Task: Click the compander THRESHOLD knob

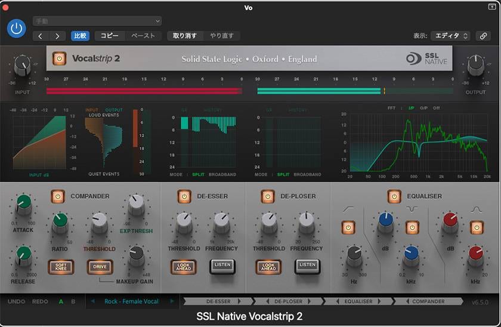Action: pyautogui.click(x=99, y=223)
